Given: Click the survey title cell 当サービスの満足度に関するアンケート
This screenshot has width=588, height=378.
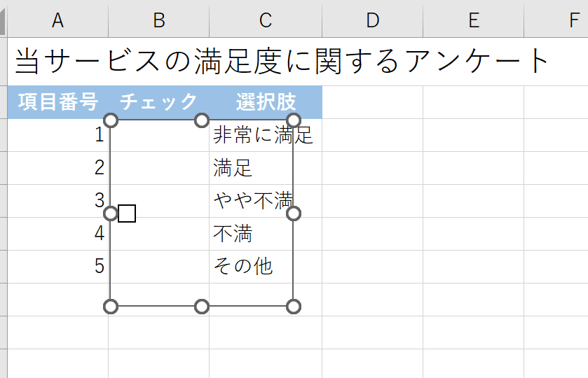Looking at the screenshot, I should (280, 62).
